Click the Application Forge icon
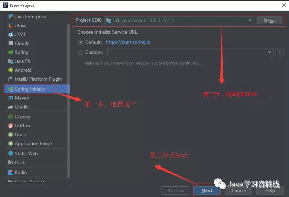The width and height of the screenshot is (289, 197). pos(11,143)
